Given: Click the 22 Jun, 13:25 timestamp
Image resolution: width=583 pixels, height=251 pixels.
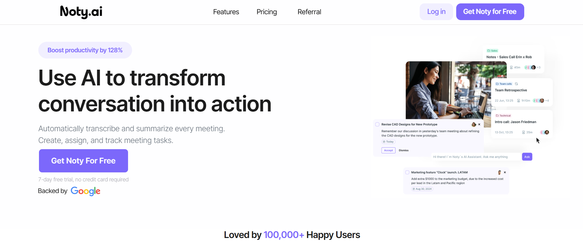Looking at the screenshot, I should [x=504, y=101].
